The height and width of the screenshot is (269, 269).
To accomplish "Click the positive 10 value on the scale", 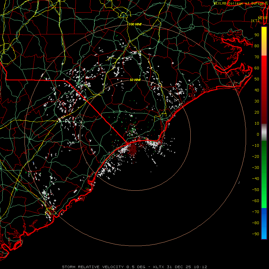I will [257, 123].
